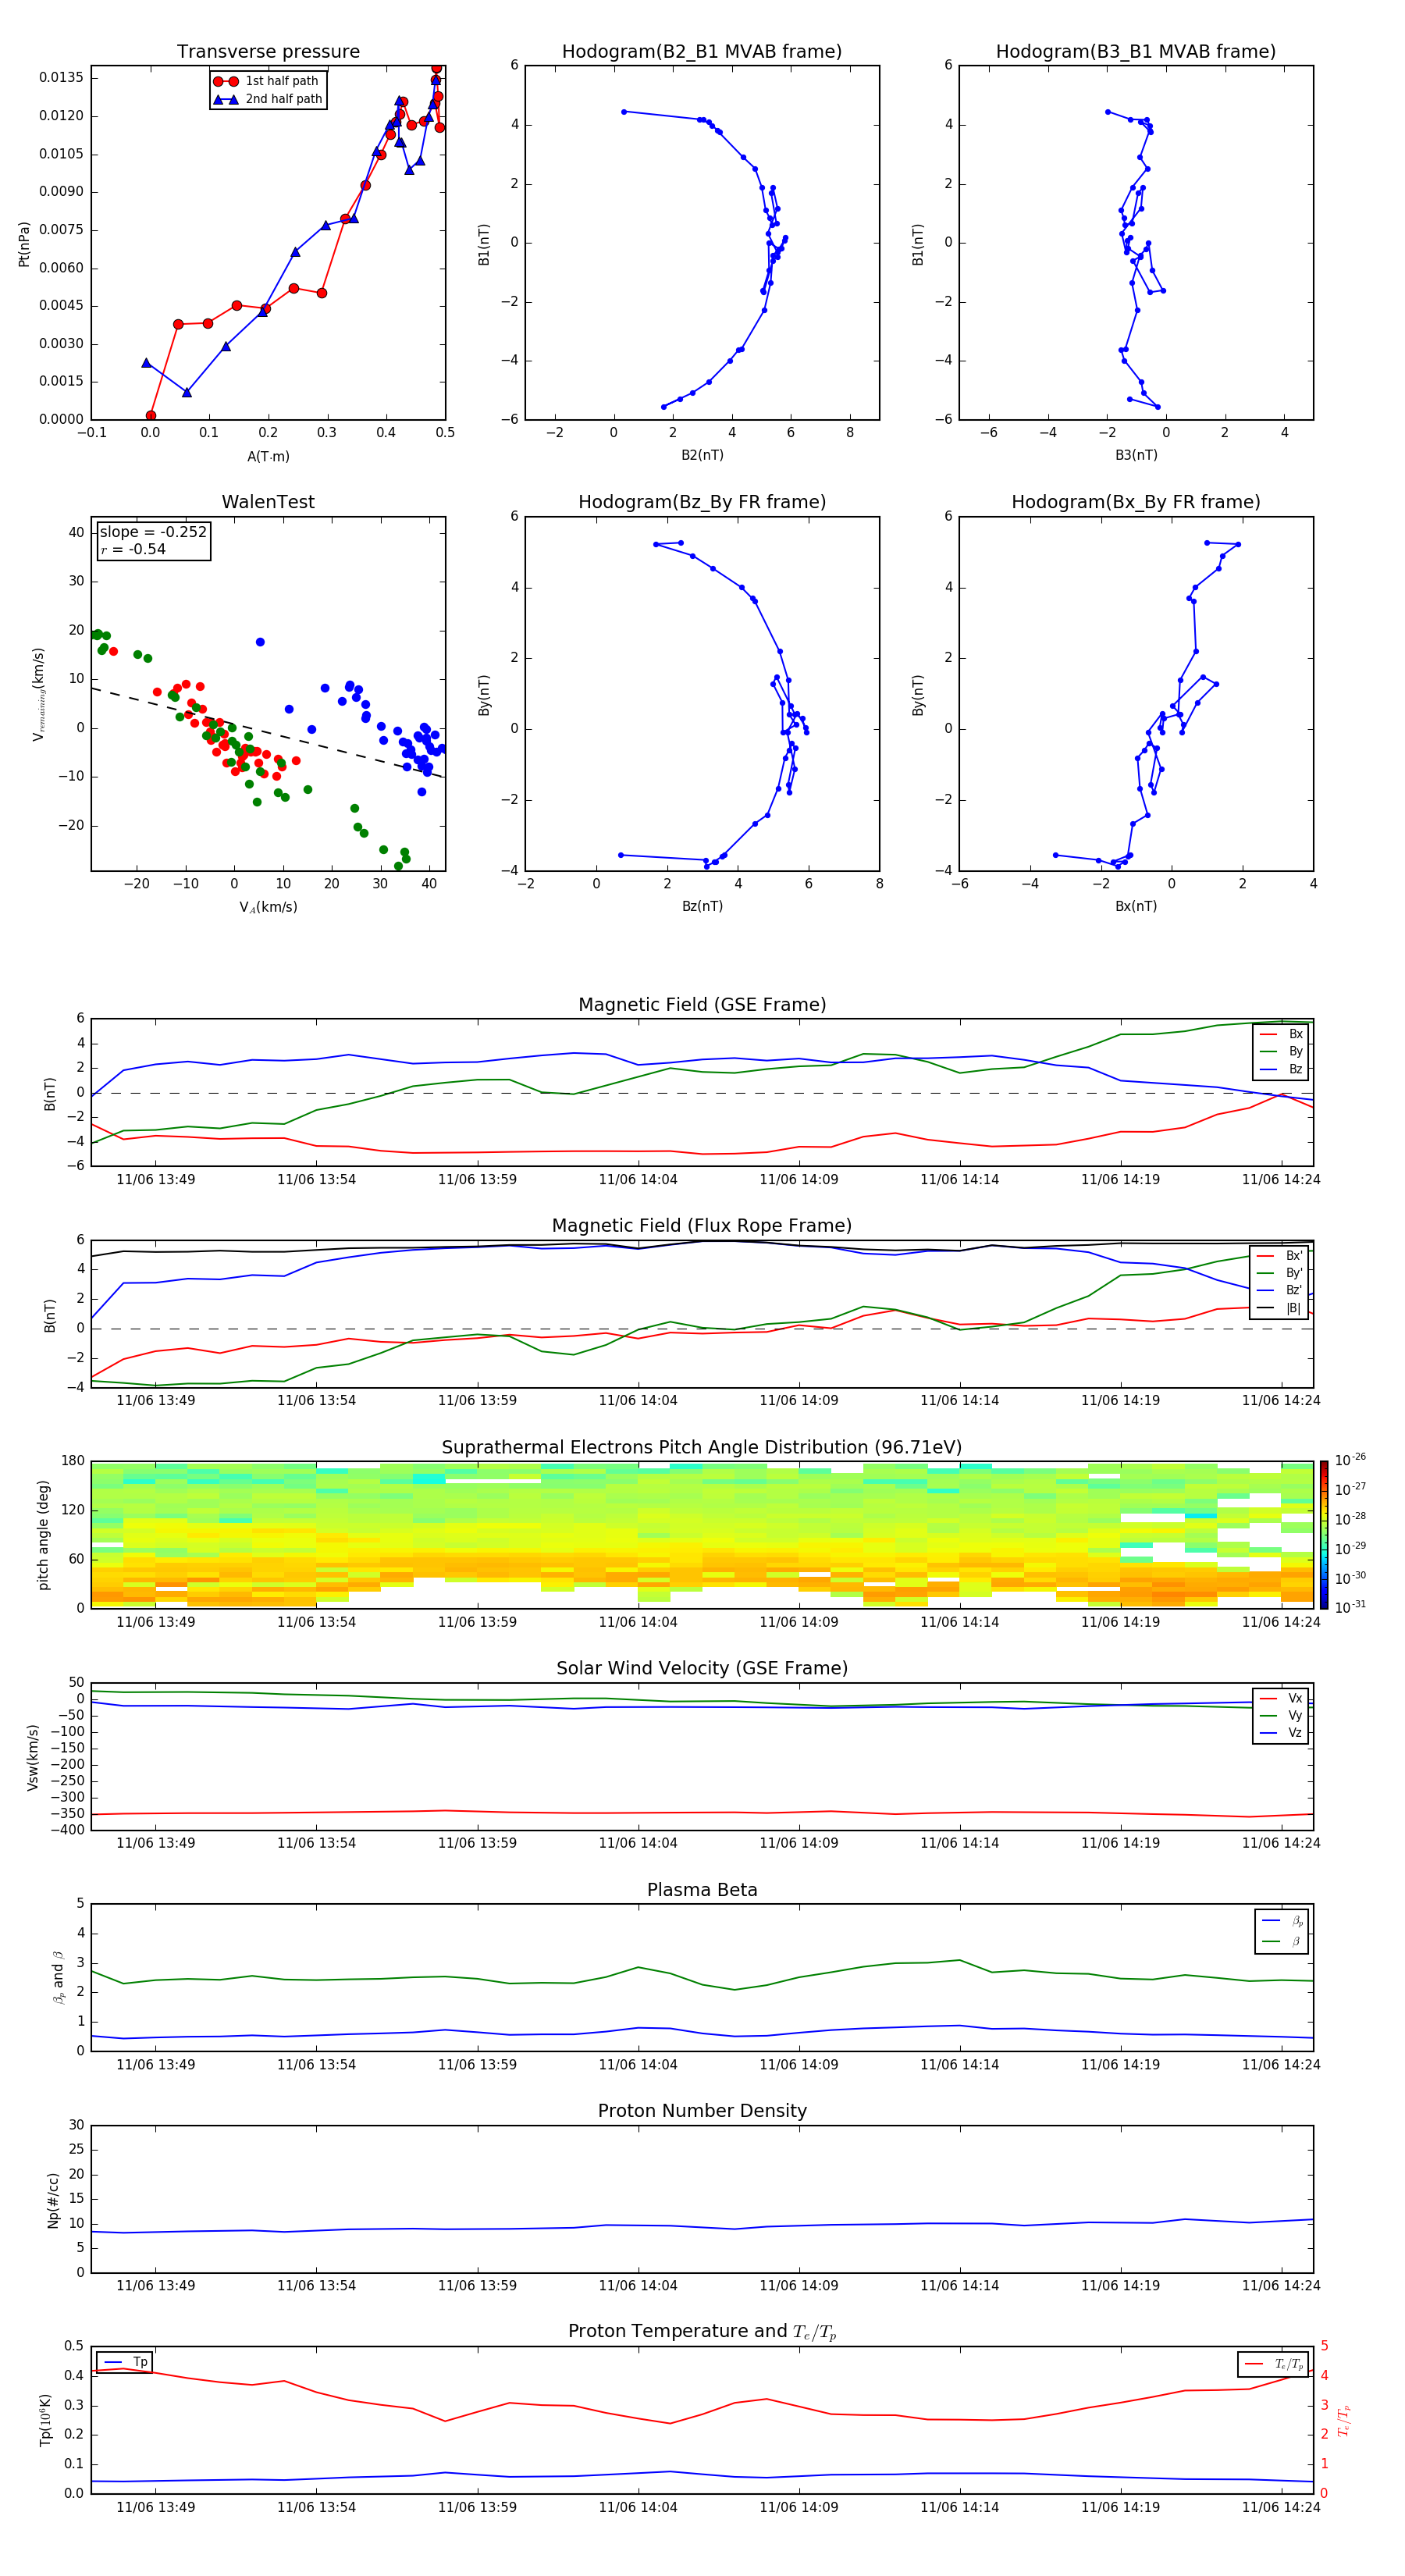Click the 'Hodogram(Bz_By FR frame)' title
1405x2576 pixels.
click(702, 502)
